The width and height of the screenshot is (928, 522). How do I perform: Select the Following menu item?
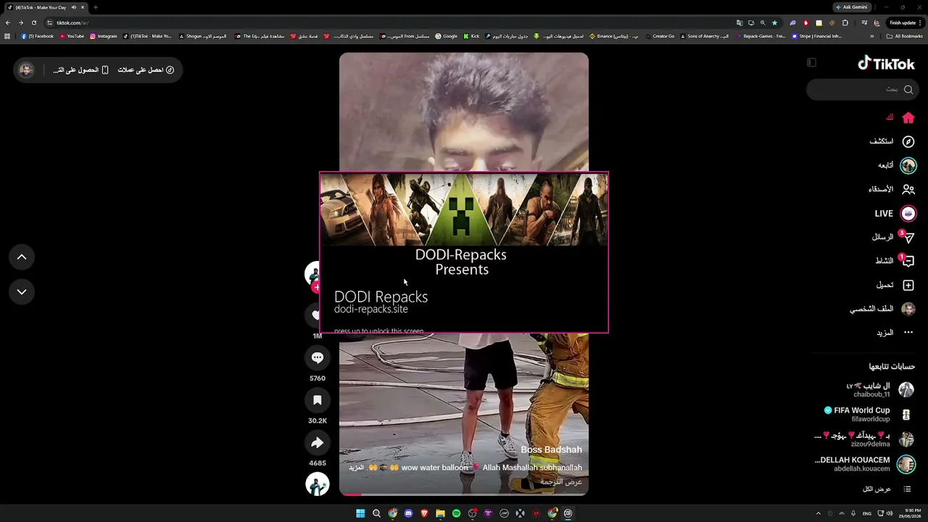(x=898, y=165)
